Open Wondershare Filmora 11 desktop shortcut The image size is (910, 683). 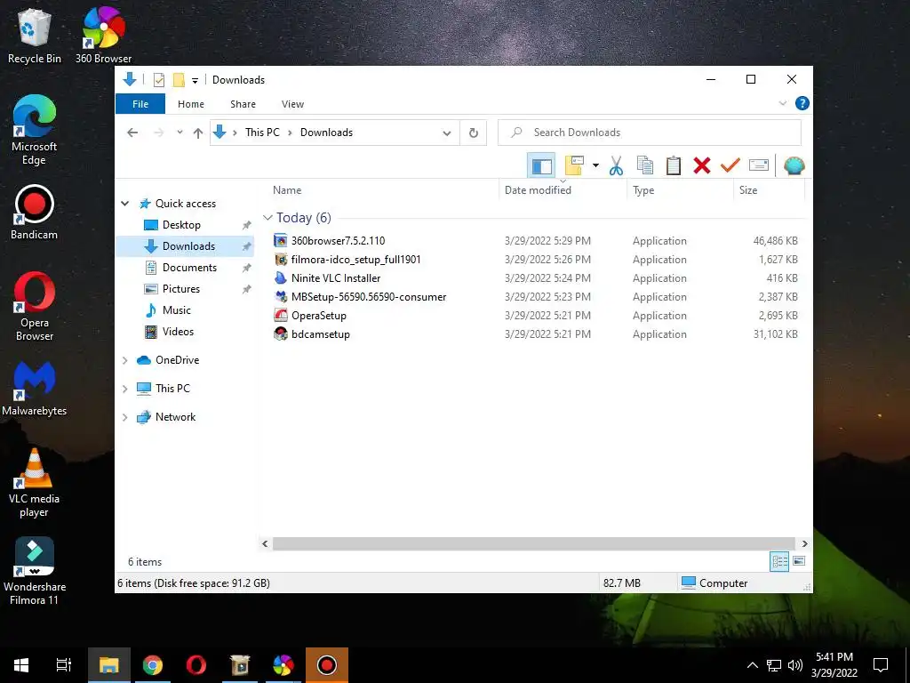click(35, 570)
